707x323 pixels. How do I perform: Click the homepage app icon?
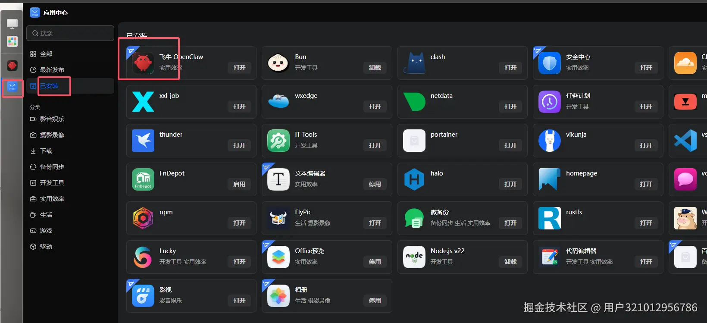550,179
